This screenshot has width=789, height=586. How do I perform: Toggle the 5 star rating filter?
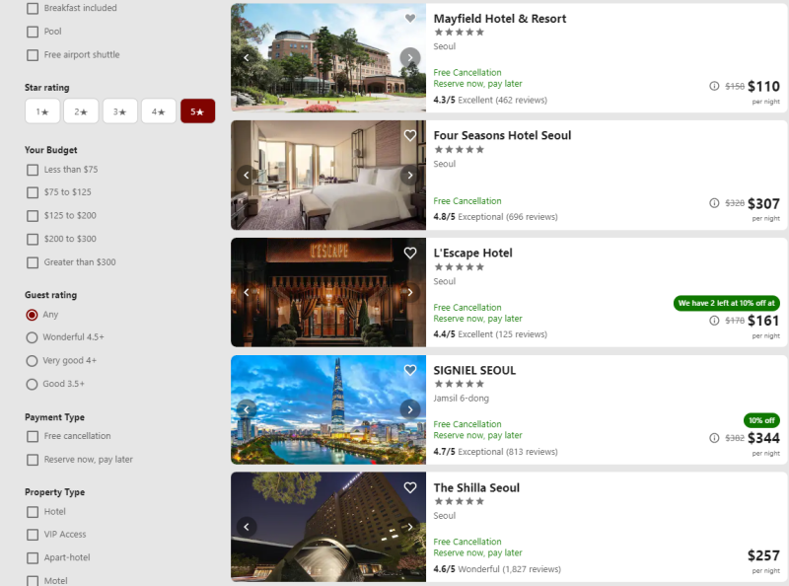198,111
